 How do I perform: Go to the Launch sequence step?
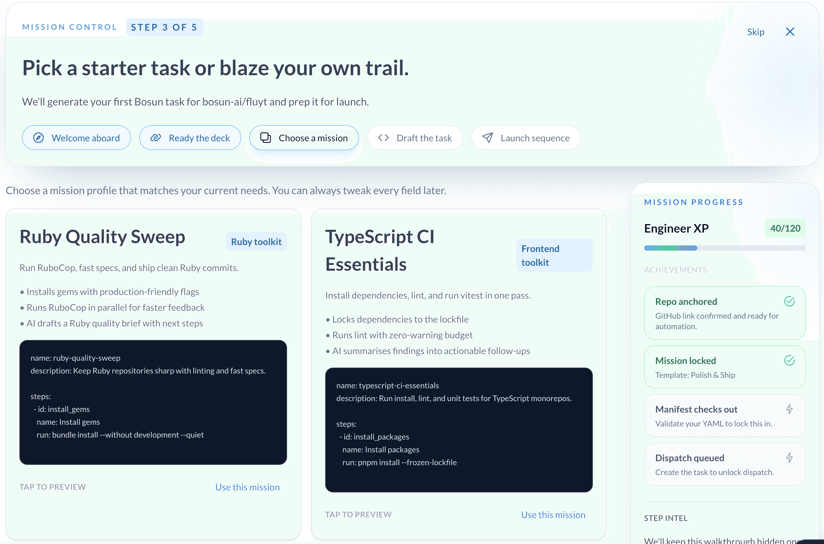point(526,138)
